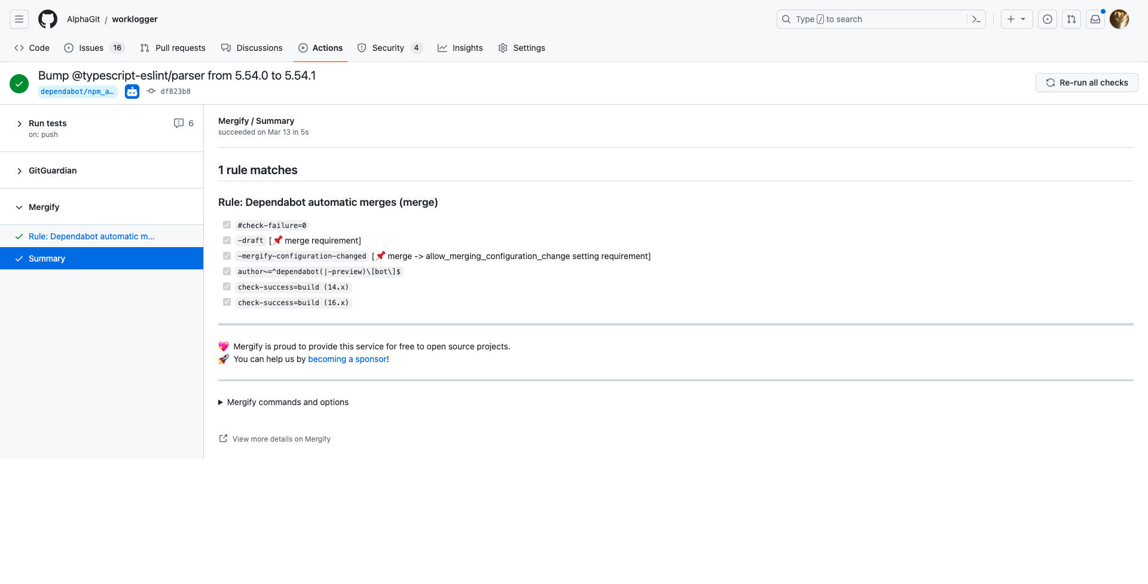The width and height of the screenshot is (1148, 584).
Task: Open the notifications inbox
Action: point(1095,19)
